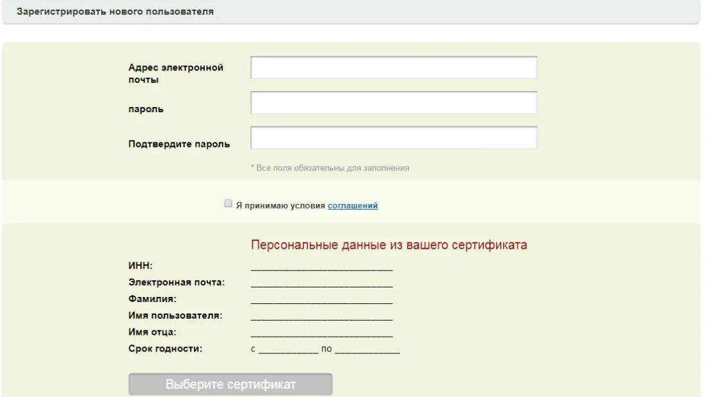Select the Подтвердите пароль input field
706x397 pixels.
[394, 138]
